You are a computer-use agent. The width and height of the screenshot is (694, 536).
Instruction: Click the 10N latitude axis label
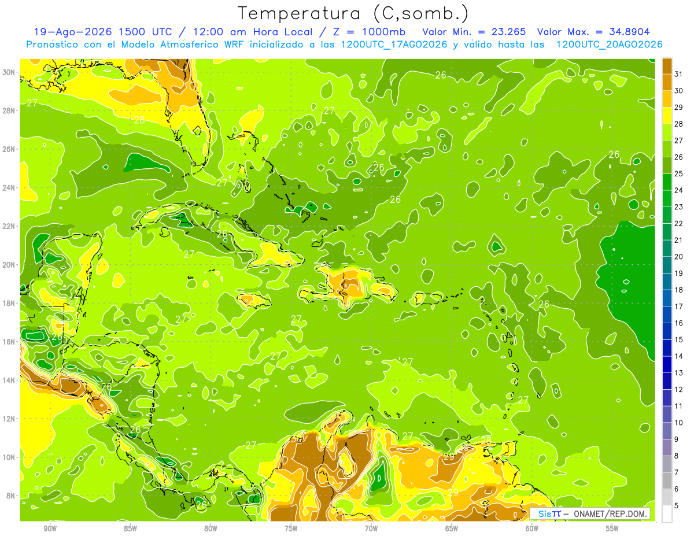pyautogui.click(x=9, y=457)
